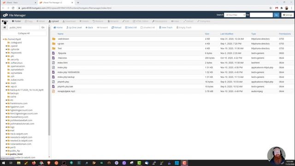Click the Restore toolbar button
This screenshot has height=166, width=295.
point(98,21)
